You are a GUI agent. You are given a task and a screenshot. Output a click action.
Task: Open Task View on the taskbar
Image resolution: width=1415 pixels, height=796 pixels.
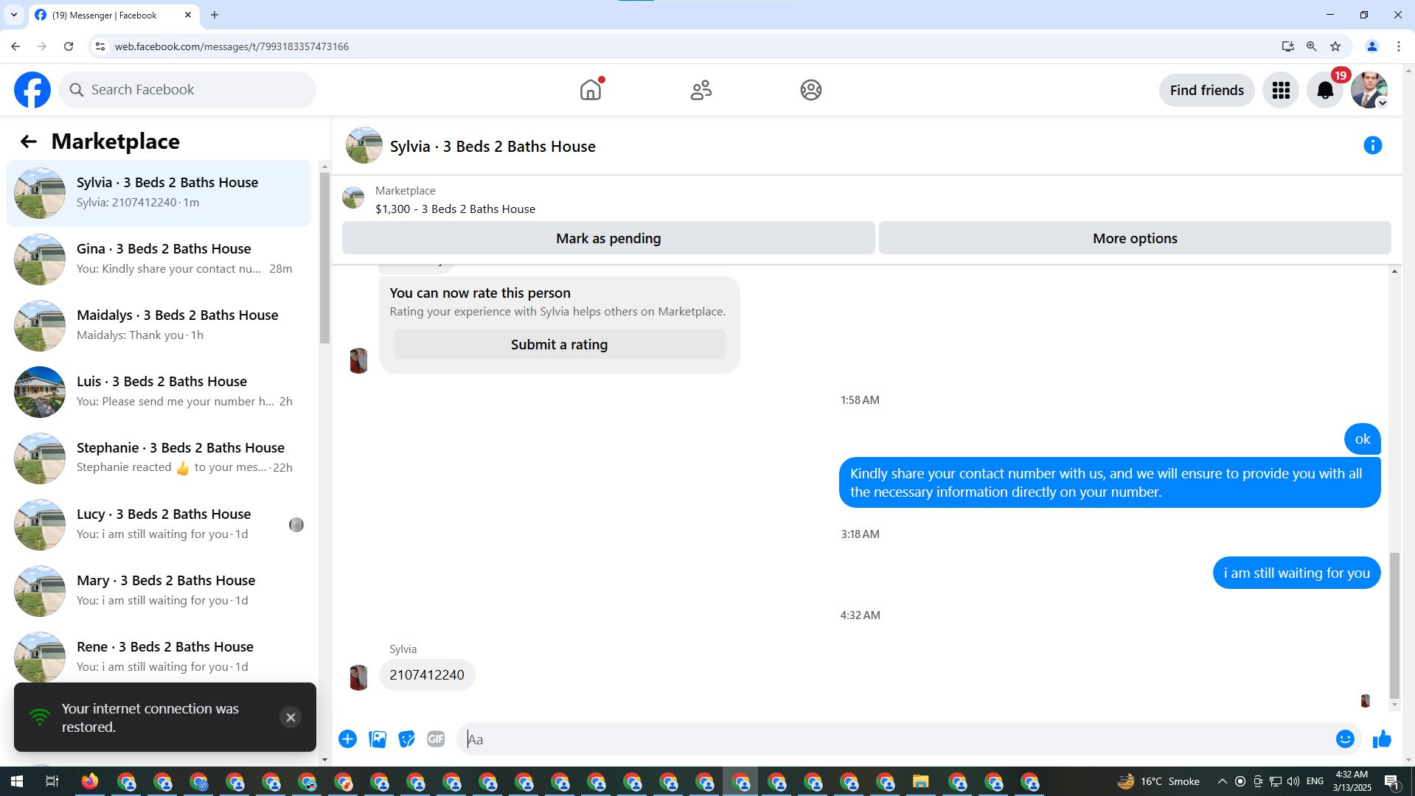[x=52, y=781]
